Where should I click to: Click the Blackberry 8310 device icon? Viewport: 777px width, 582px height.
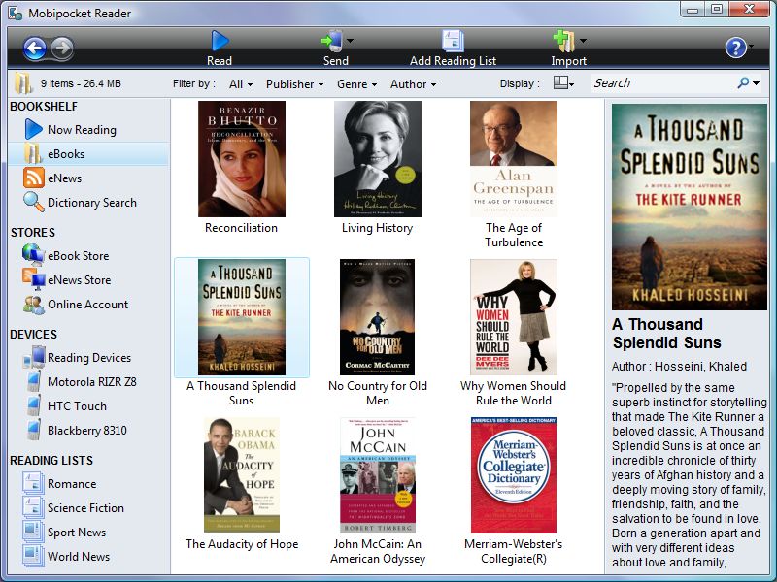coord(34,430)
